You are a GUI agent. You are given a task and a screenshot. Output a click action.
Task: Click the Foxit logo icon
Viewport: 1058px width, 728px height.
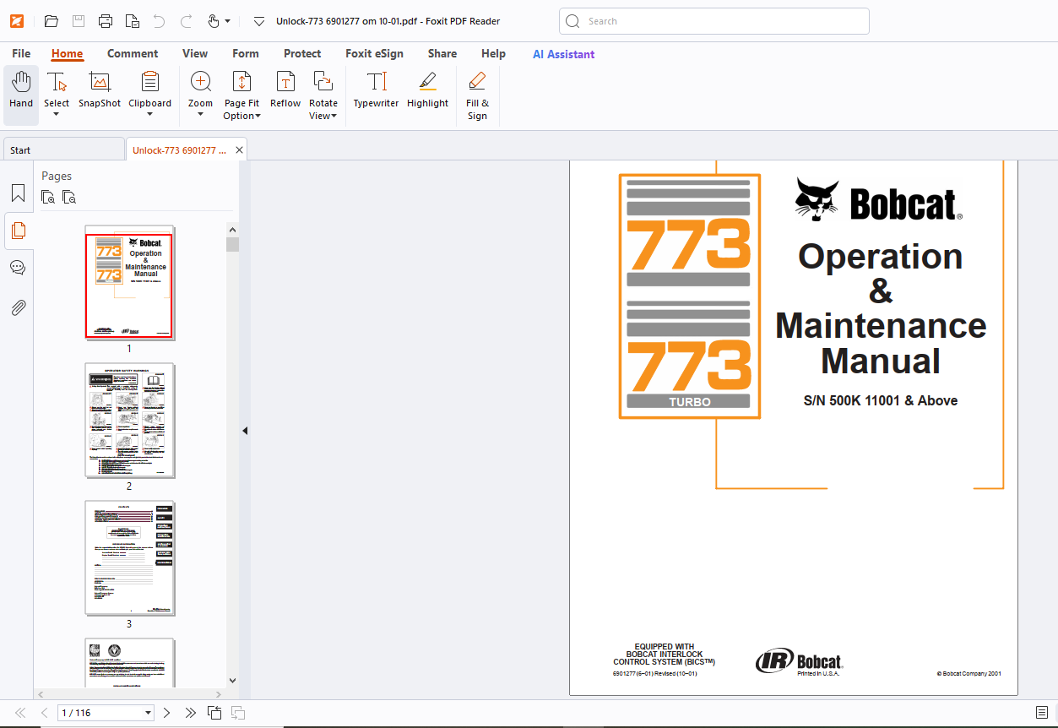click(x=16, y=21)
